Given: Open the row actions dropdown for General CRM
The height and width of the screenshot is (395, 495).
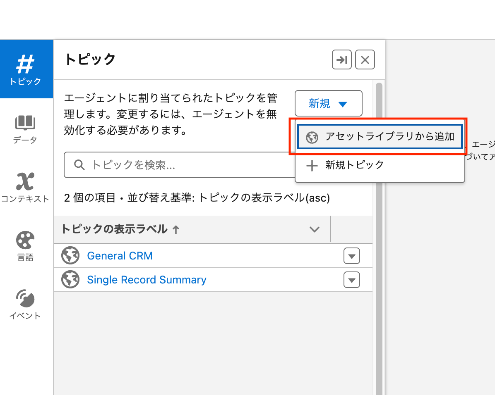Looking at the screenshot, I should coord(351,256).
